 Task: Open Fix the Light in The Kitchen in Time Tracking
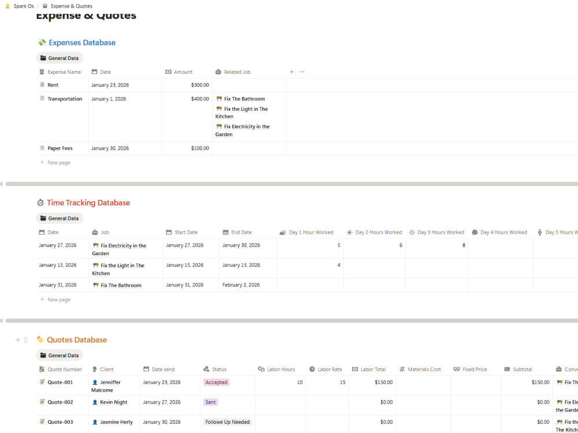tap(118, 270)
